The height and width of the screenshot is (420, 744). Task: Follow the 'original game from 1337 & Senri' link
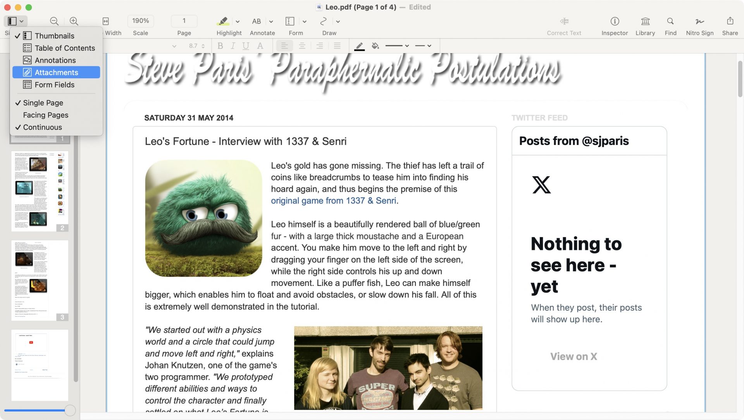pos(333,201)
